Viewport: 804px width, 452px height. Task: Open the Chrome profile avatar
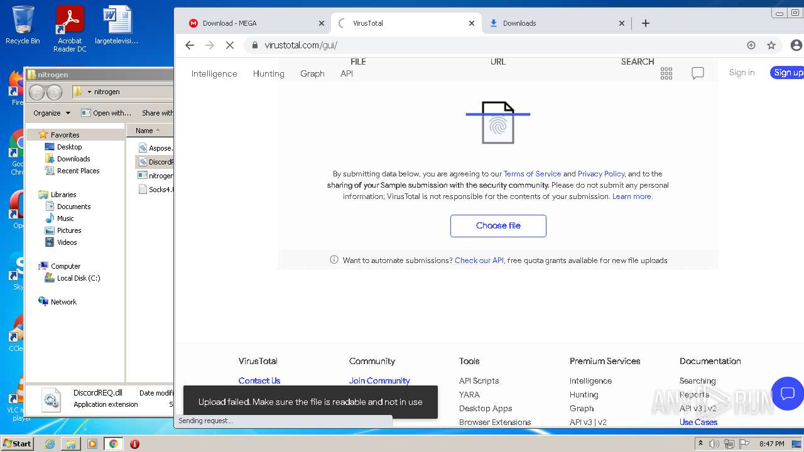click(x=796, y=45)
